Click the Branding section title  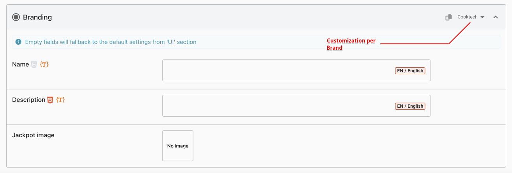[37, 17]
